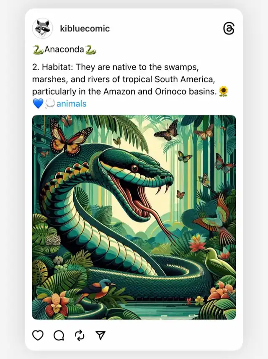The height and width of the screenshot is (359, 268).
Task: Repost using the looping arrows icon
Action: (x=80, y=335)
